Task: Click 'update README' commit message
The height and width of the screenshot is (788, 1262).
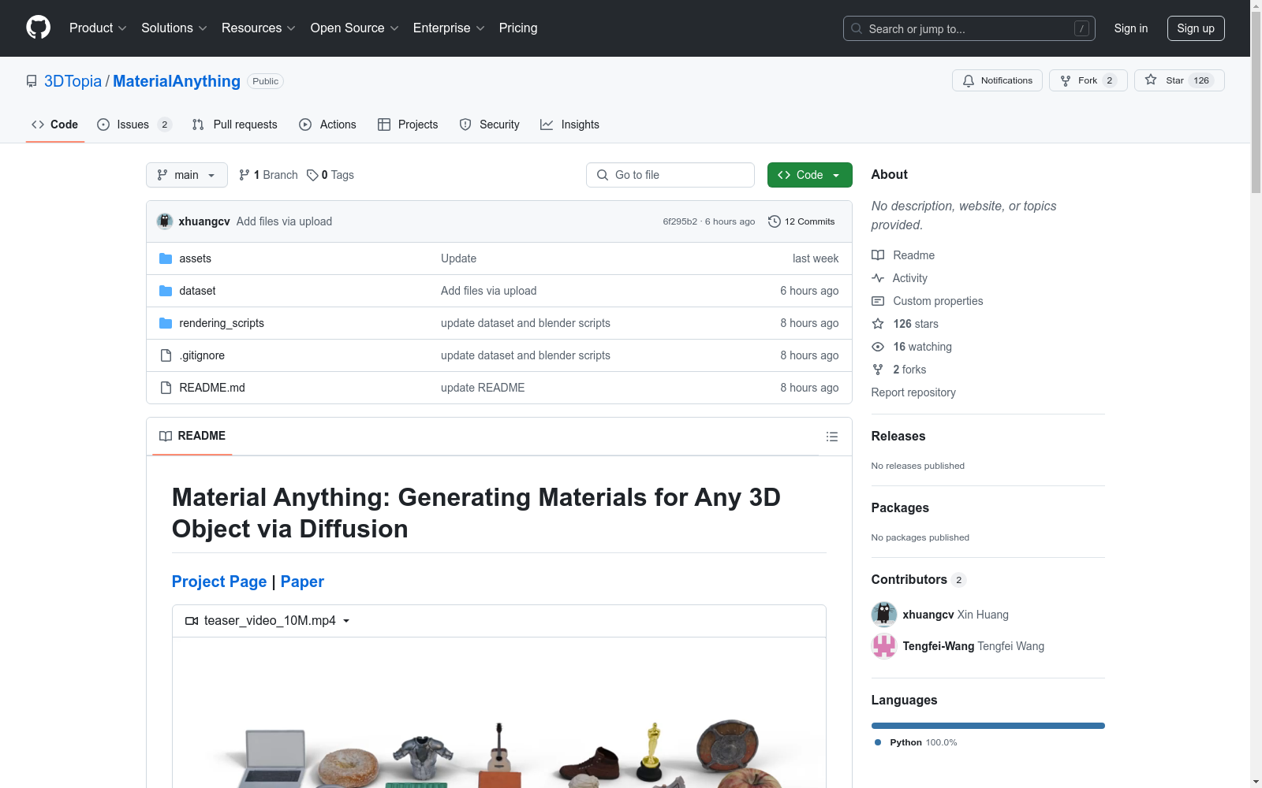Action: pyautogui.click(x=483, y=388)
